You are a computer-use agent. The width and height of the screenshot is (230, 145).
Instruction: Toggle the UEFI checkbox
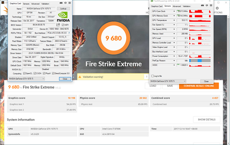coord(63,24)
